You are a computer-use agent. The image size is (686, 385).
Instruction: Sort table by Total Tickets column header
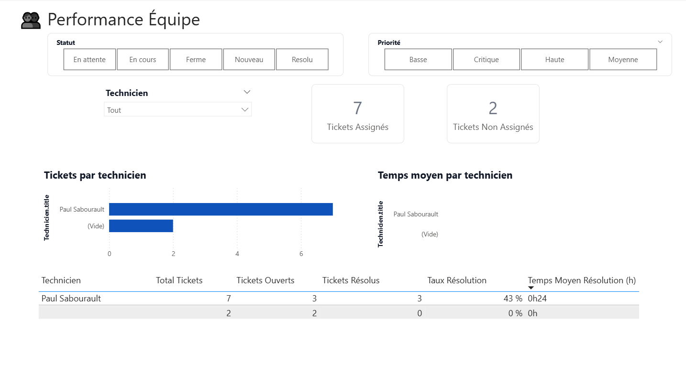(x=179, y=280)
